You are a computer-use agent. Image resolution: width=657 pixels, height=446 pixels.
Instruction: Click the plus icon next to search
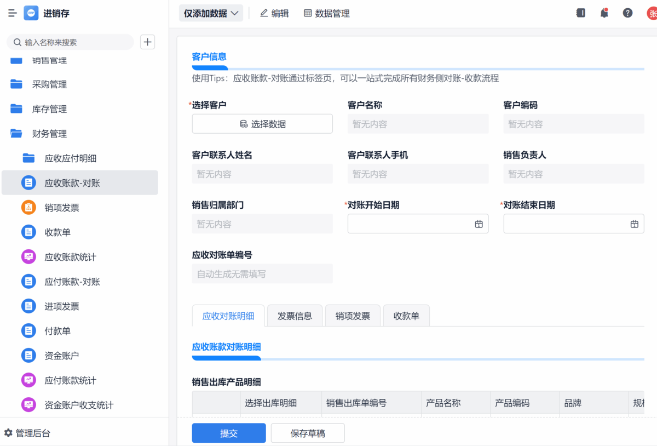click(148, 42)
